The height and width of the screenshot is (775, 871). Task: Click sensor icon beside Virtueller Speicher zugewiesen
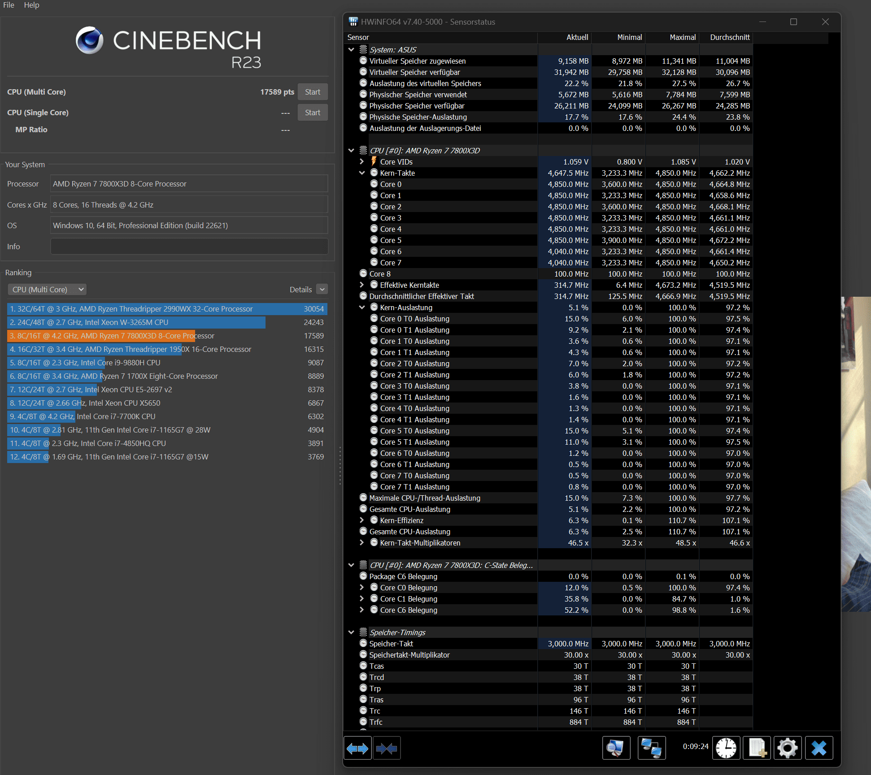[363, 61]
